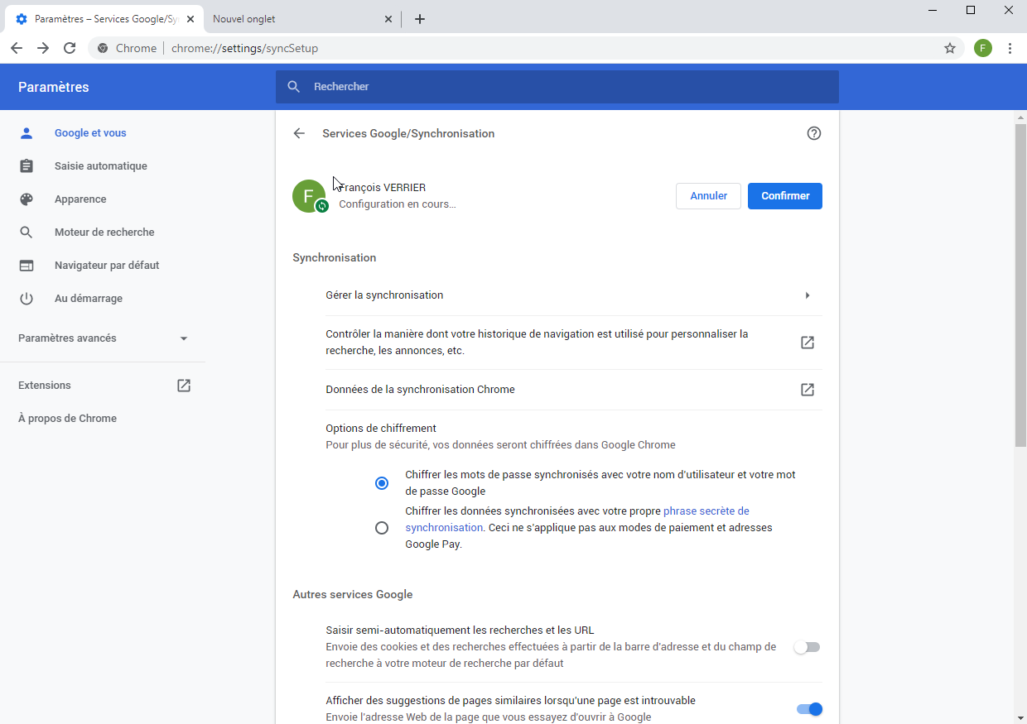This screenshot has width=1027, height=724.
Task: Confirm the sync setup
Action: tap(784, 196)
